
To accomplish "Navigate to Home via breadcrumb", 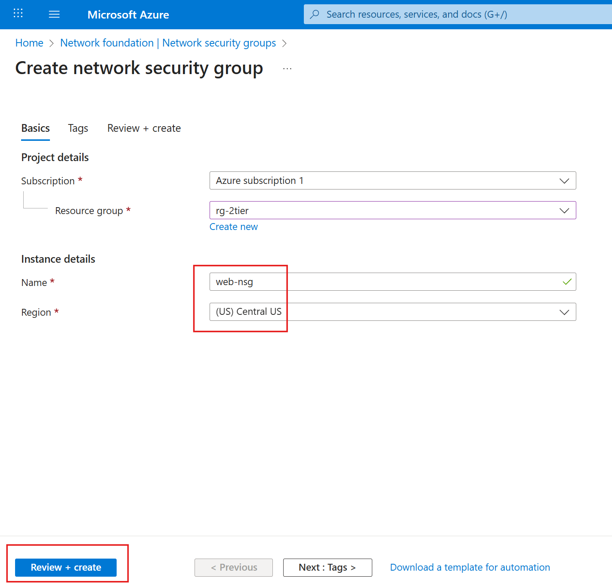I will click(x=29, y=43).
